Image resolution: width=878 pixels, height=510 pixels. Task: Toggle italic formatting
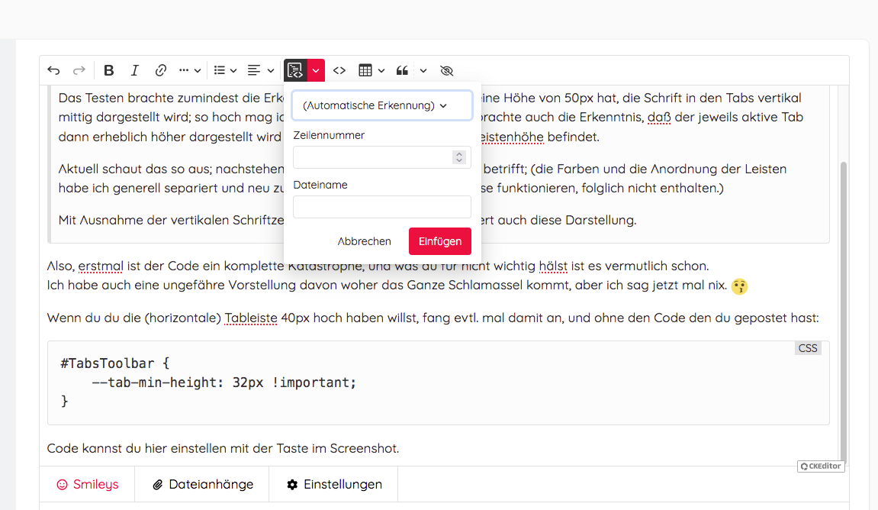(x=135, y=70)
